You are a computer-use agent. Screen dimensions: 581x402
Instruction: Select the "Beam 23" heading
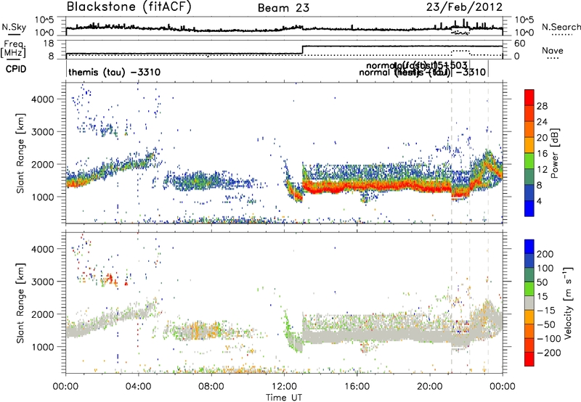click(x=283, y=8)
